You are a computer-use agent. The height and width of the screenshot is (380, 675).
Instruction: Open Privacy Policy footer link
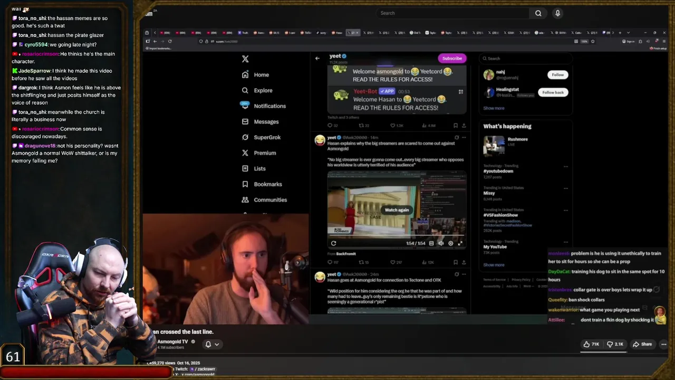coord(521,280)
